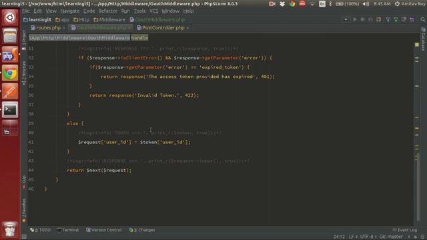
Task: Click the handle method breadcrumb
Action: (x=139, y=38)
